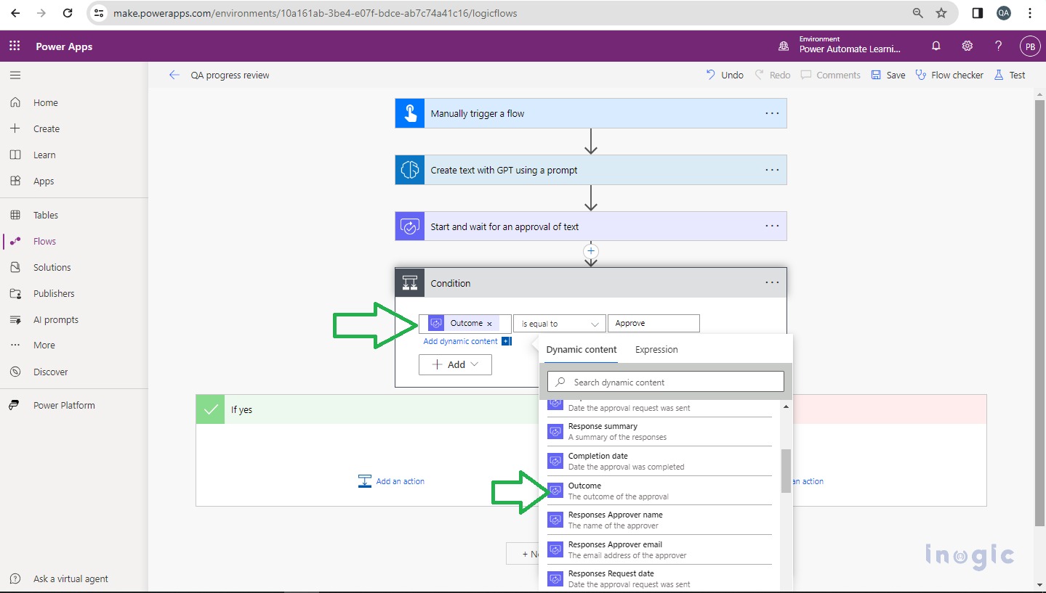
Task: Bookmark this page with the star icon
Action: point(941,13)
